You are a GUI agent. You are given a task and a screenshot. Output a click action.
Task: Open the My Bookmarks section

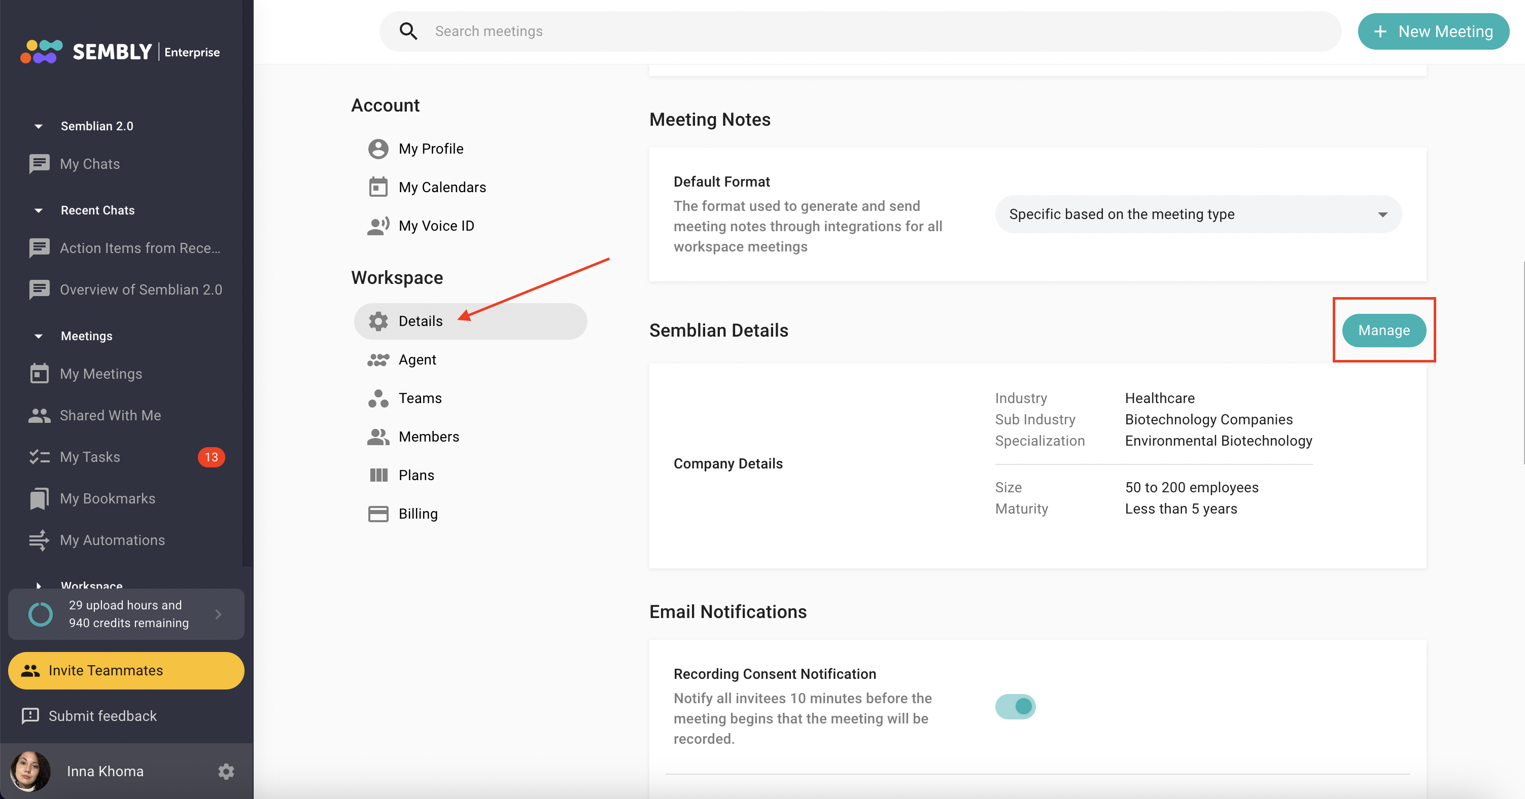pos(107,498)
